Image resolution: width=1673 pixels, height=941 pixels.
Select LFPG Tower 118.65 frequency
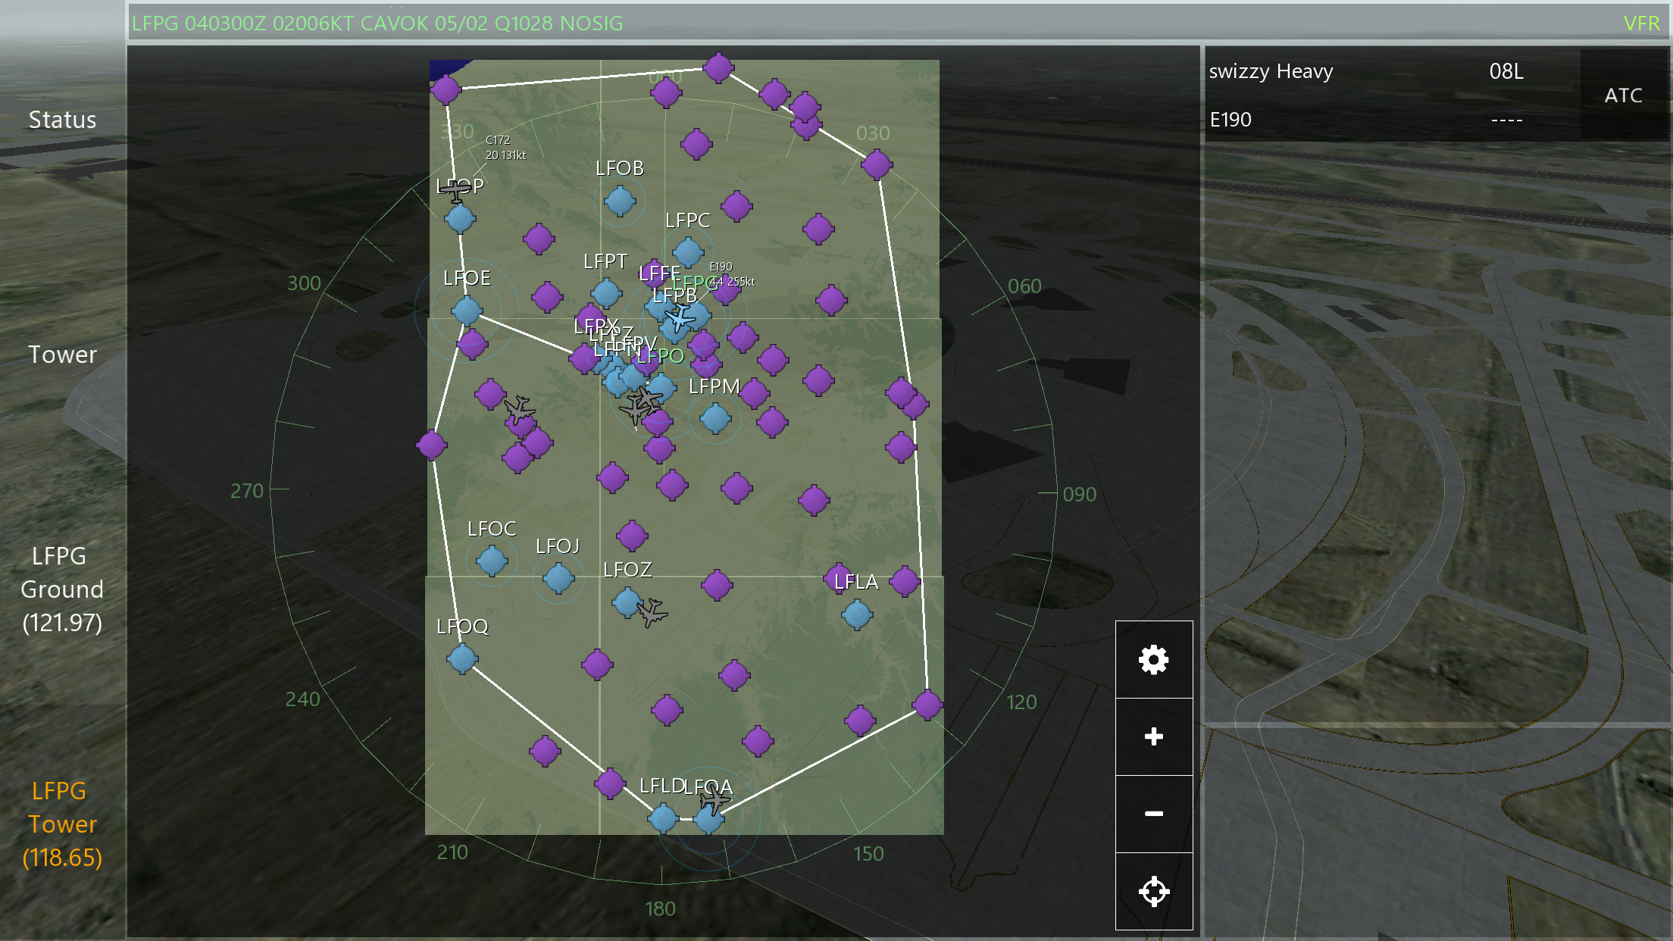(x=62, y=824)
